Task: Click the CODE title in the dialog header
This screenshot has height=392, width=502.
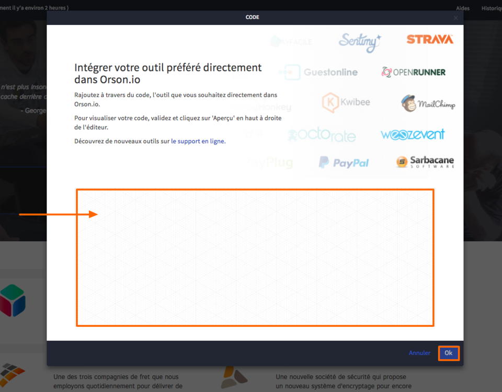Action: pyautogui.click(x=252, y=17)
